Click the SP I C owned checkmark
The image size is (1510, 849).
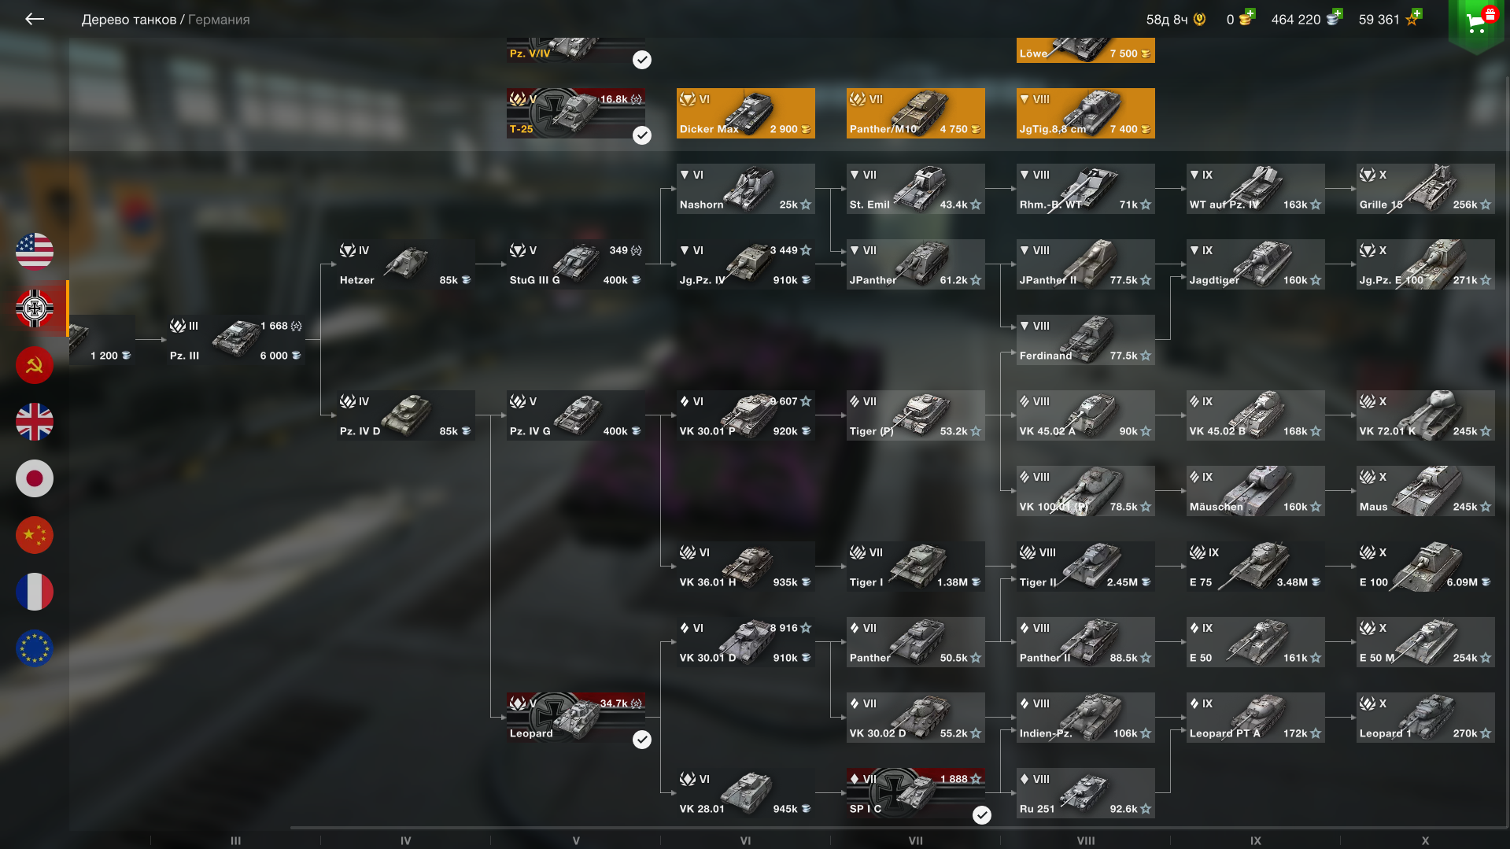coord(982,815)
